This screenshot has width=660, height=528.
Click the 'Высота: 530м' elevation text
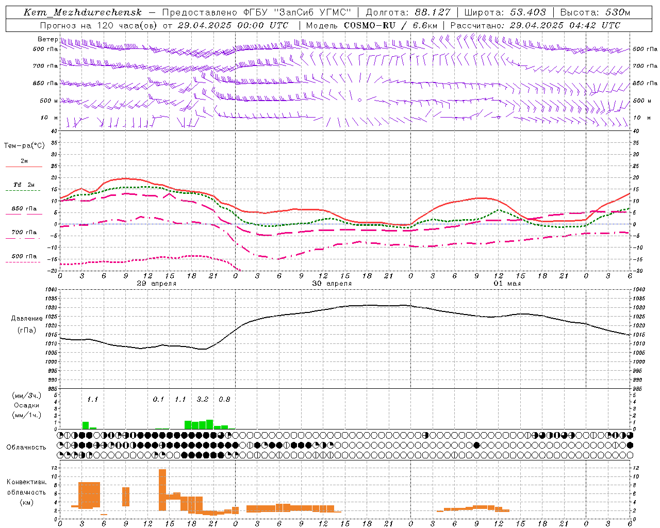pyautogui.click(x=595, y=12)
